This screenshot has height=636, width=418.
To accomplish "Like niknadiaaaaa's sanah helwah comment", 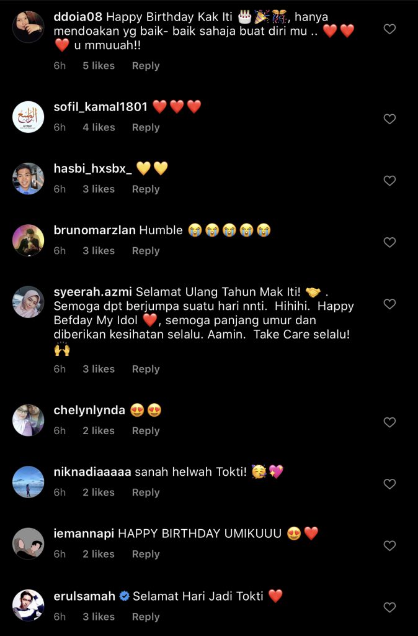I will pyautogui.click(x=389, y=484).
